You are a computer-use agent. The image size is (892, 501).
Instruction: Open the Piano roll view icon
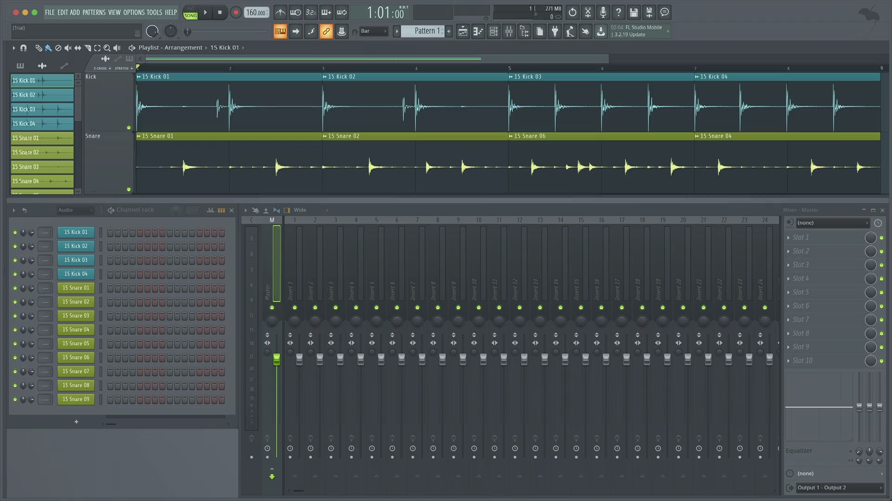coord(478,32)
